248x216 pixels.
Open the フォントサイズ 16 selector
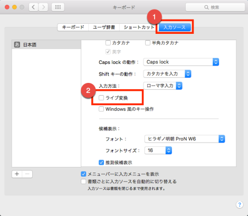pos(158,151)
